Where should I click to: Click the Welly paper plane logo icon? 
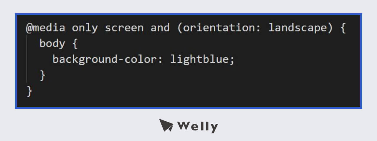166,125
